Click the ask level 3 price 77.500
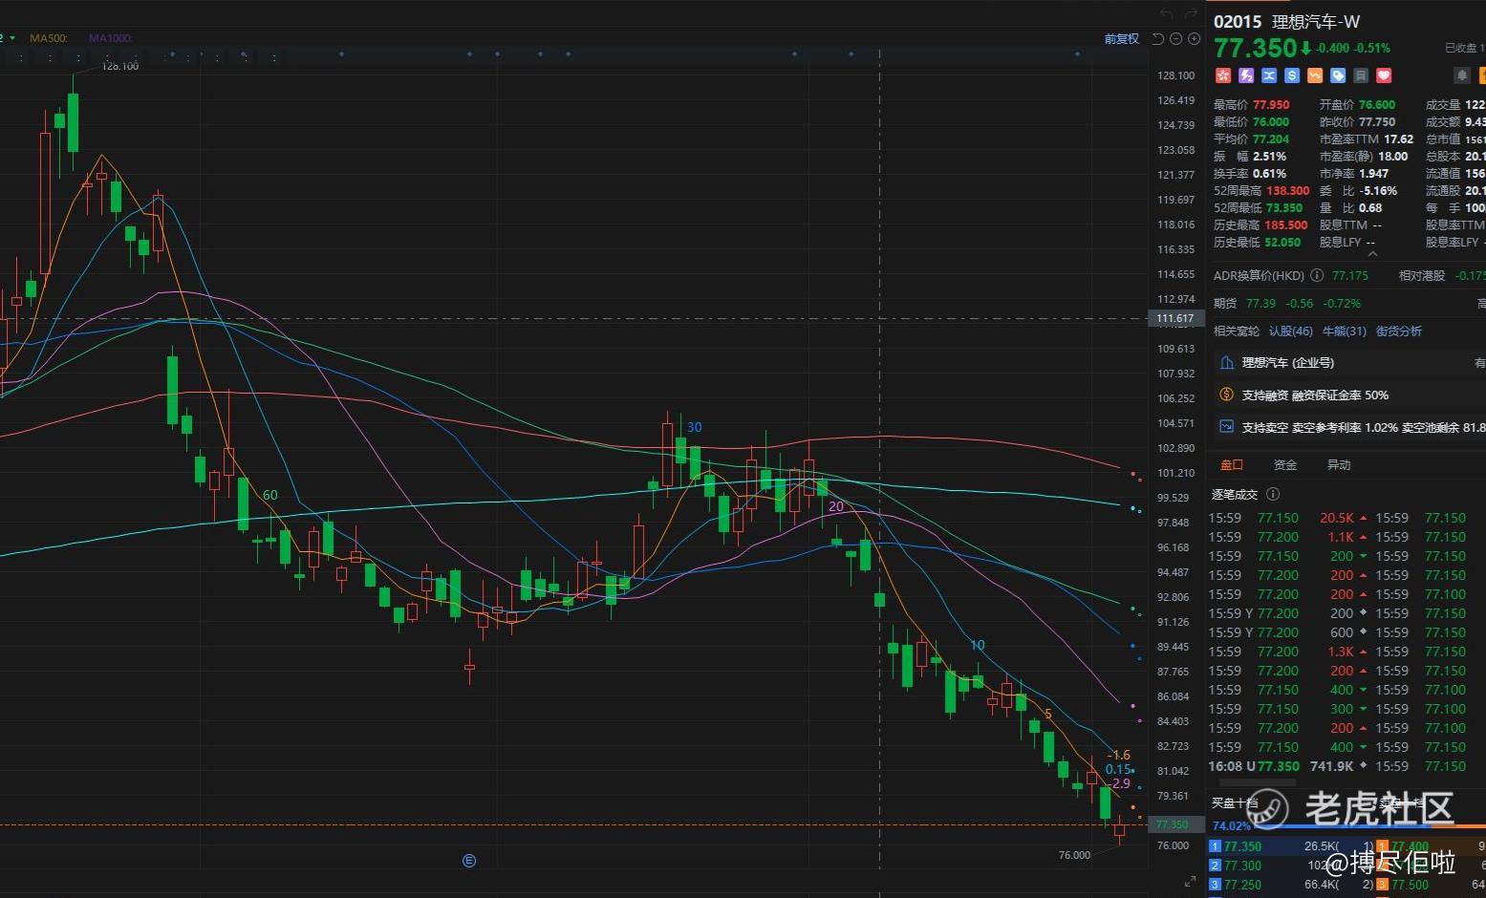Viewport: 1486px width, 898px height. [1411, 885]
